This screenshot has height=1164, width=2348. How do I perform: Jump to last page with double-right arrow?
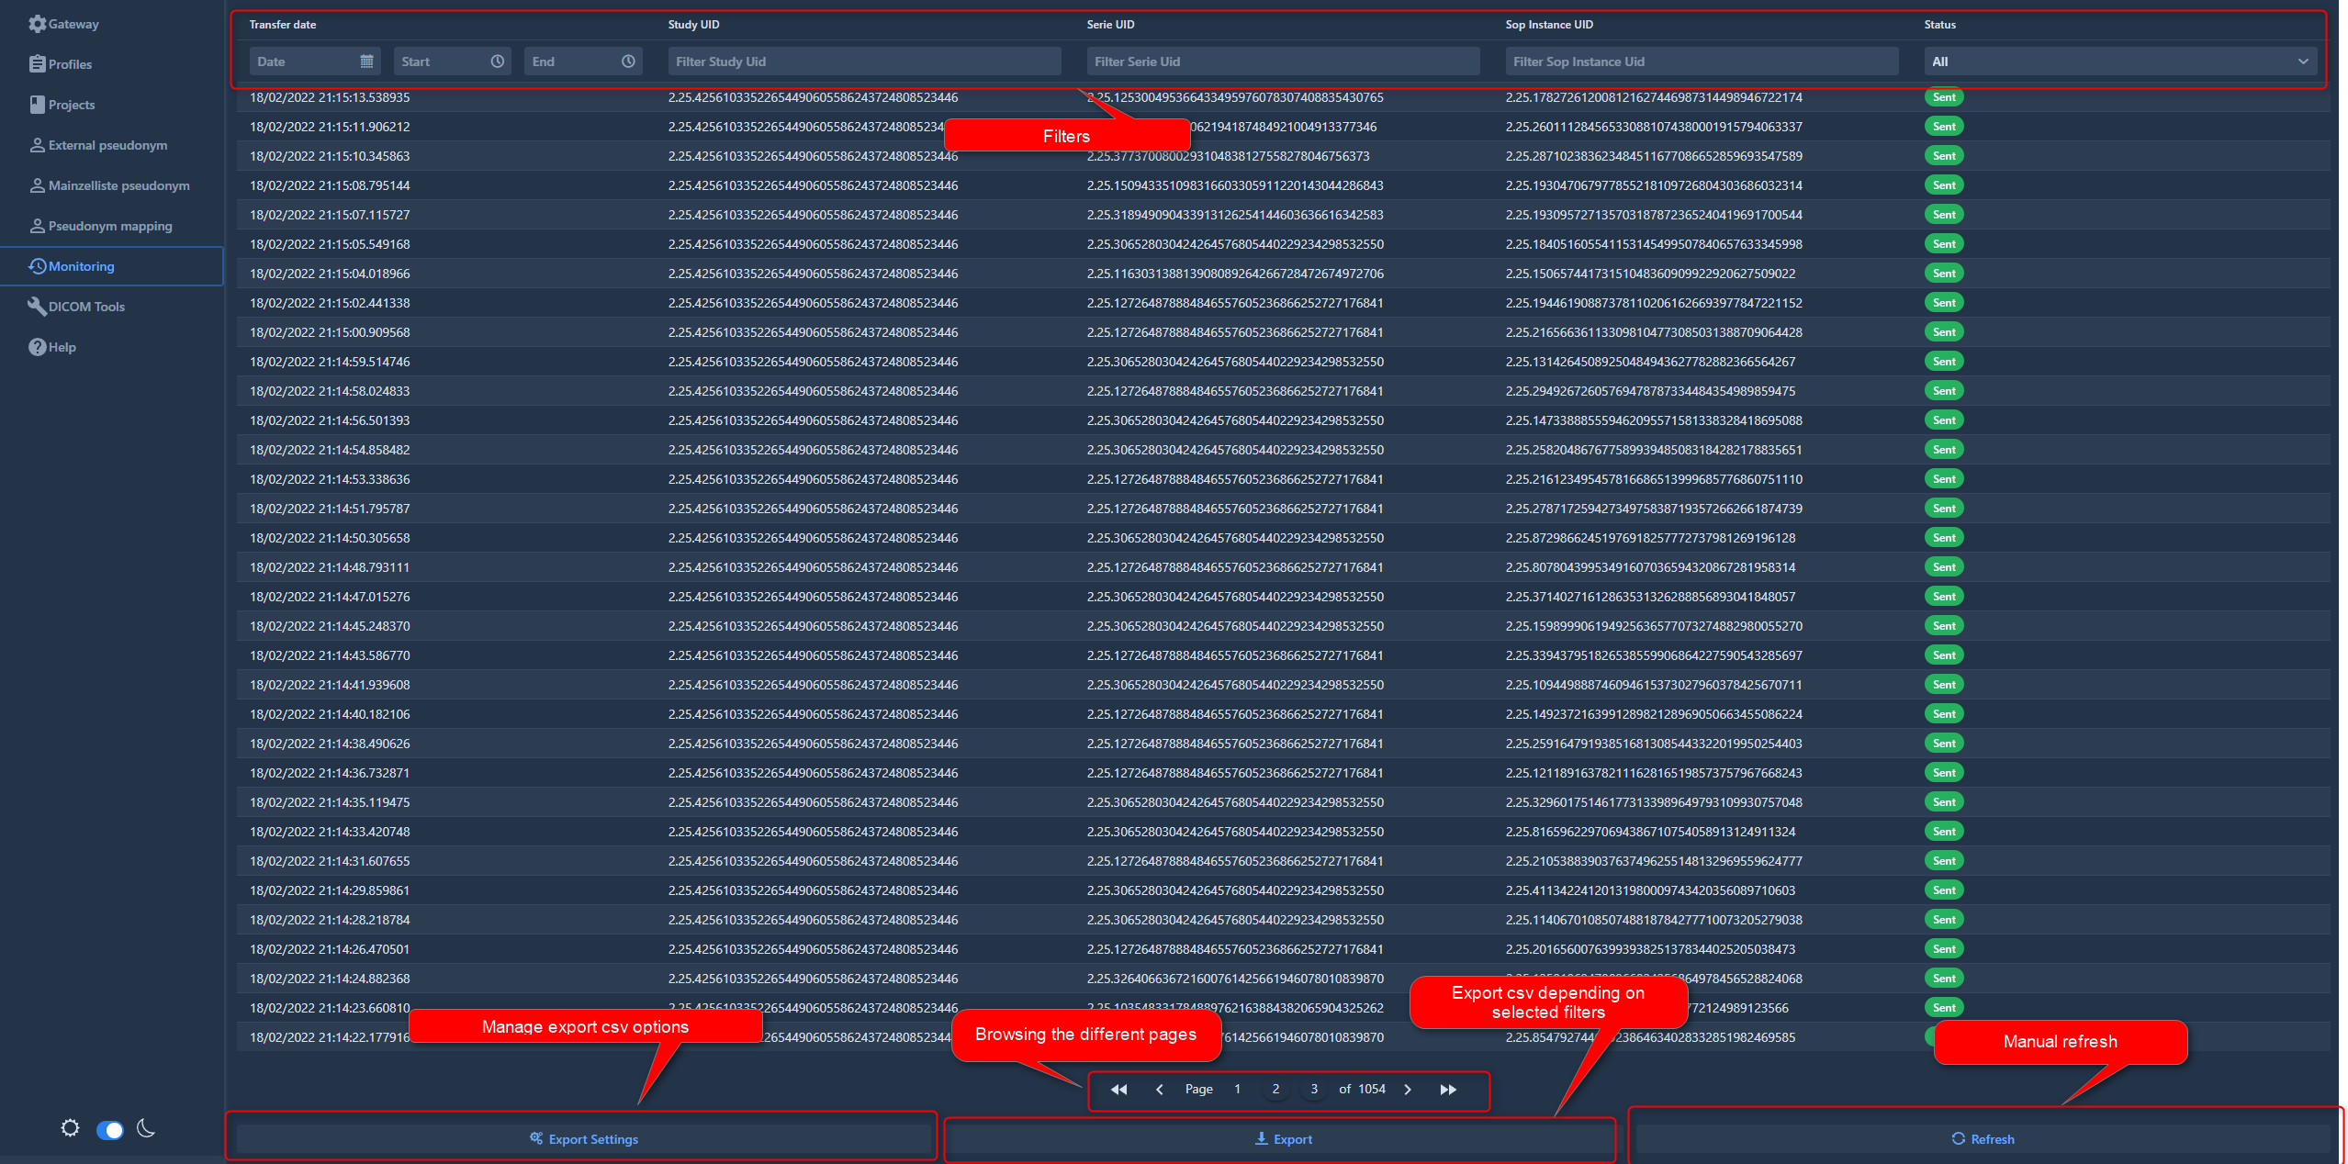[x=1448, y=1090]
